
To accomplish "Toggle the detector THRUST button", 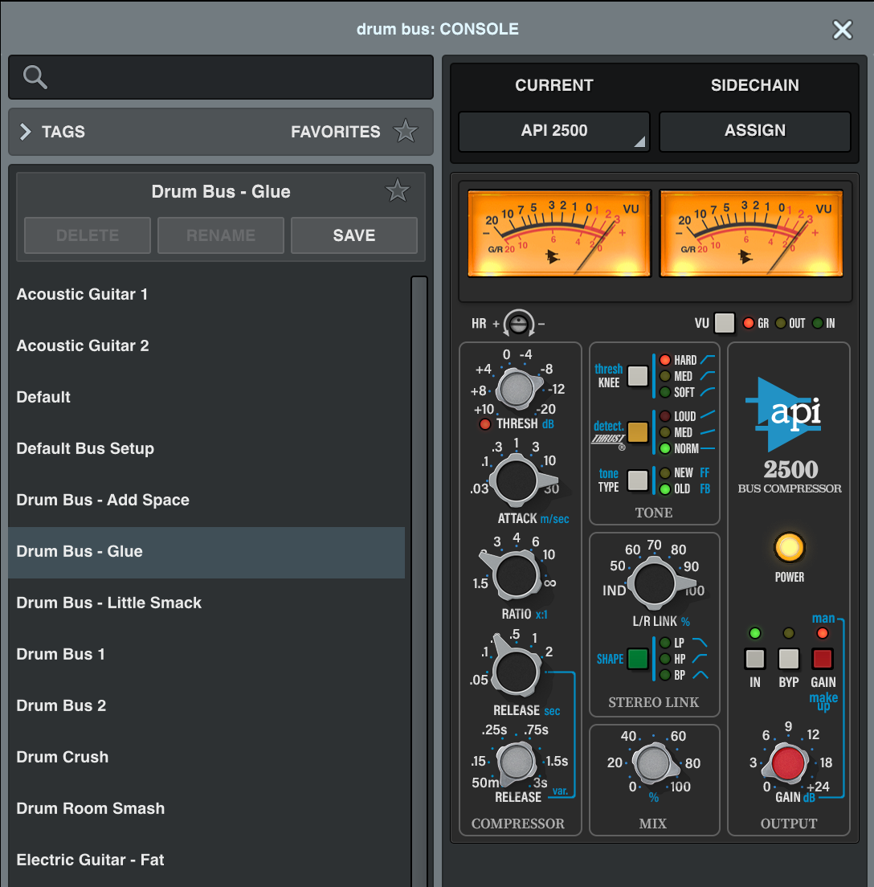I will point(638,432).
